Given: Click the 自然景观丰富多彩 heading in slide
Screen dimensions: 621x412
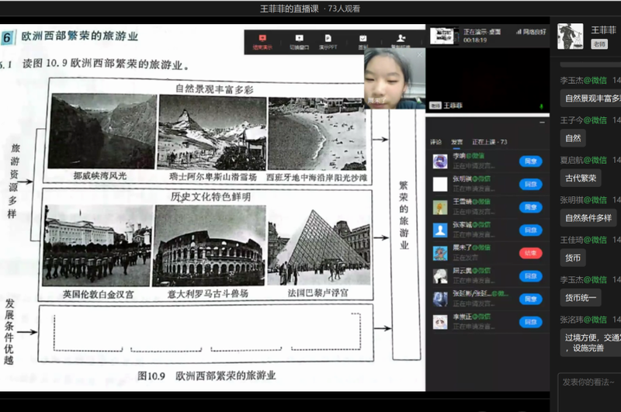Looking at the screenshot, I should (214, 89).
